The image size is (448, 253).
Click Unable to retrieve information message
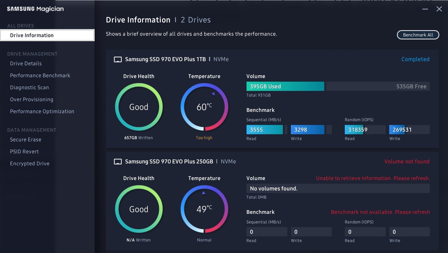(x=373, y=178)
